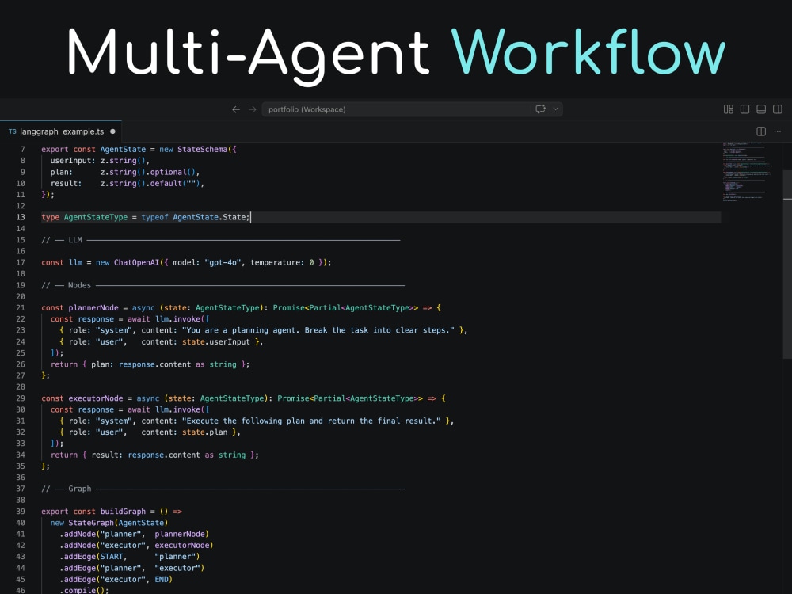Screen dimensions: 792x594
Task: Click line number 21 in gutter
Action: (21, 307)
